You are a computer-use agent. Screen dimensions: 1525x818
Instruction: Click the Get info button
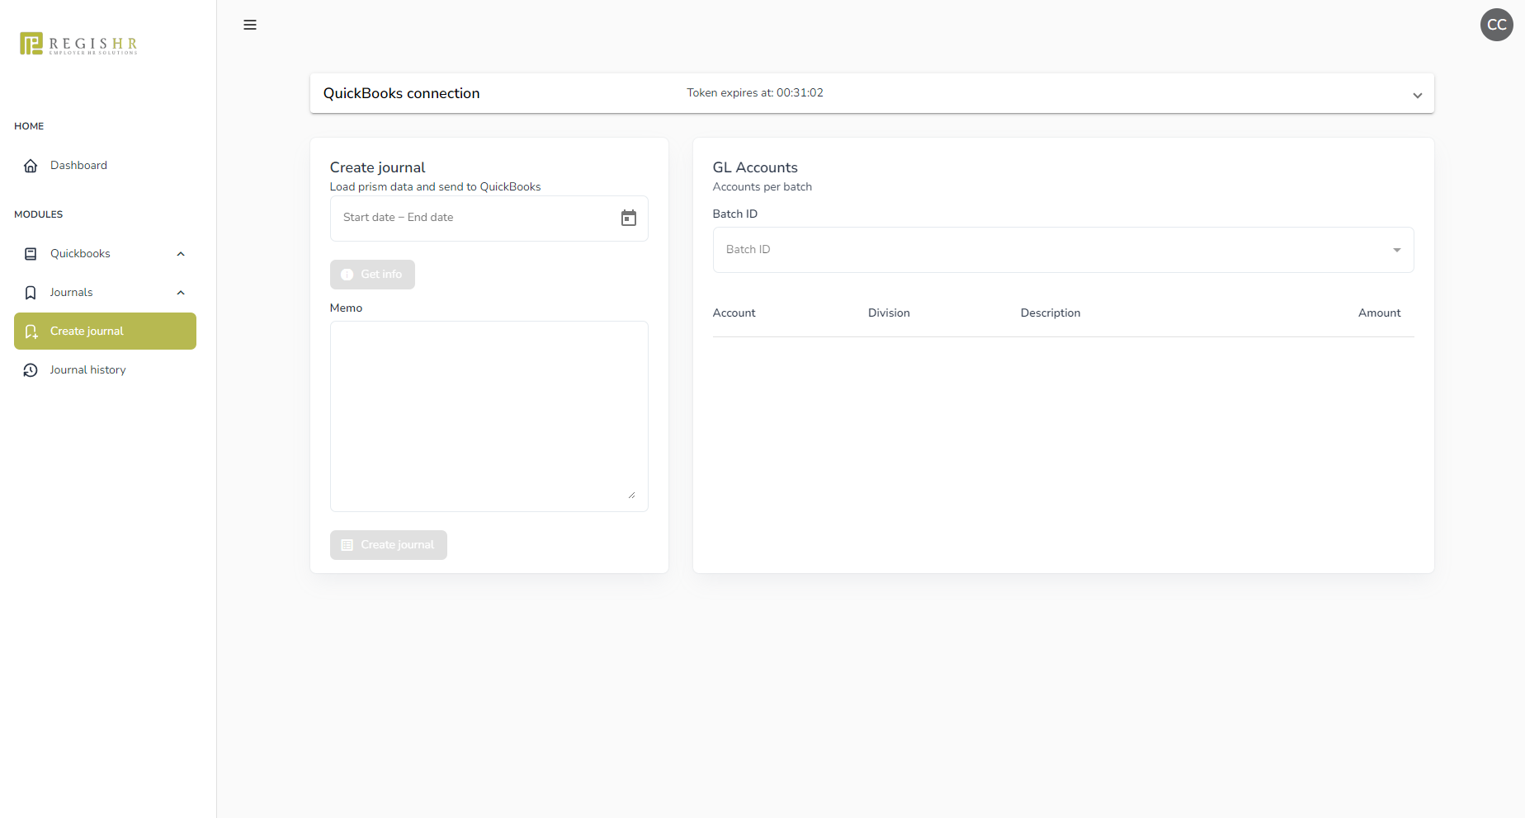372,274
